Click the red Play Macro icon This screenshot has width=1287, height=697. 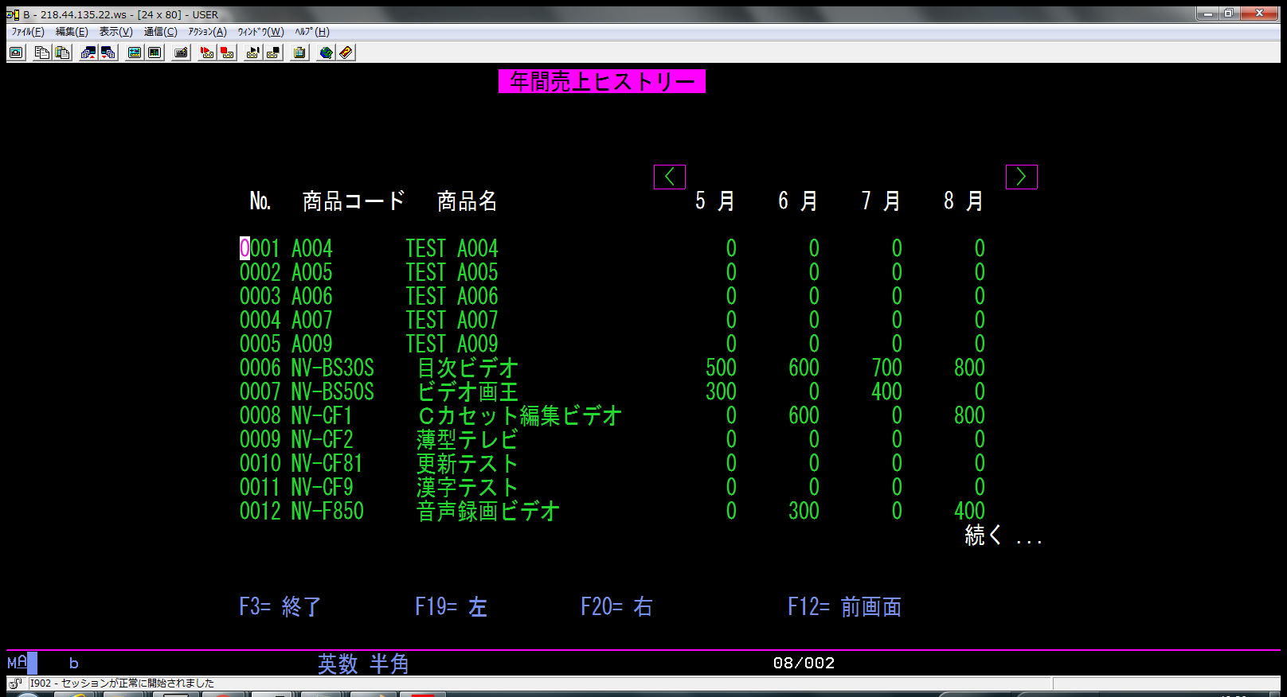tap(207, 53)
